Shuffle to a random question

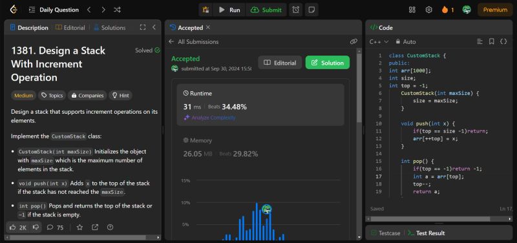click(117, 10)
